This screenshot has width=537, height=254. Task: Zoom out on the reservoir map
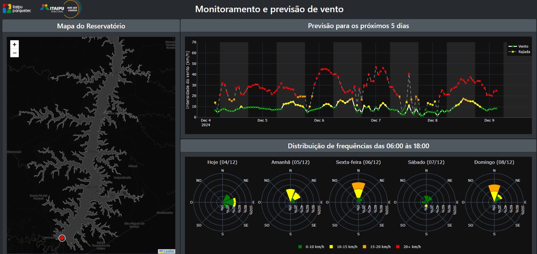click(x=14, y=53)
